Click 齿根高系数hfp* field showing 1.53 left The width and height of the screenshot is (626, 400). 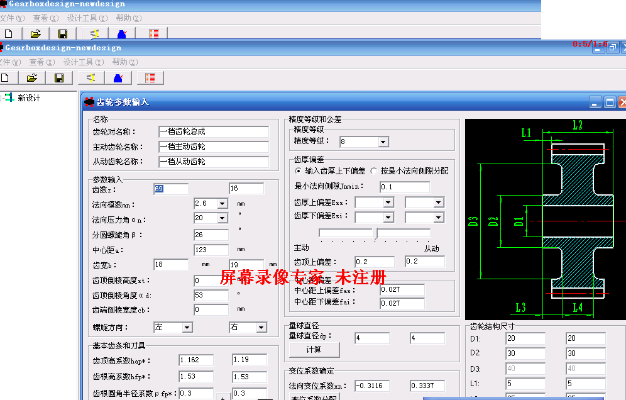(196, 377)
